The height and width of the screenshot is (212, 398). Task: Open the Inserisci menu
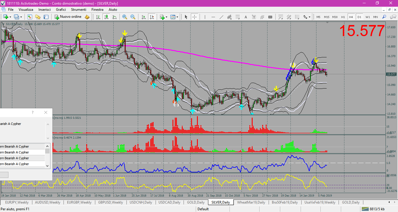pos(45,10)
